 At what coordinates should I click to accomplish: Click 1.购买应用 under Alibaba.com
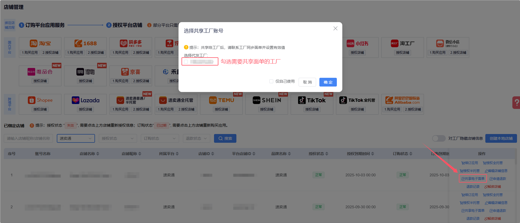click(392, 109)
